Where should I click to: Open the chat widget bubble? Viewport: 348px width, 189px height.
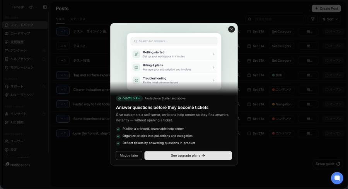pos(337,178)
